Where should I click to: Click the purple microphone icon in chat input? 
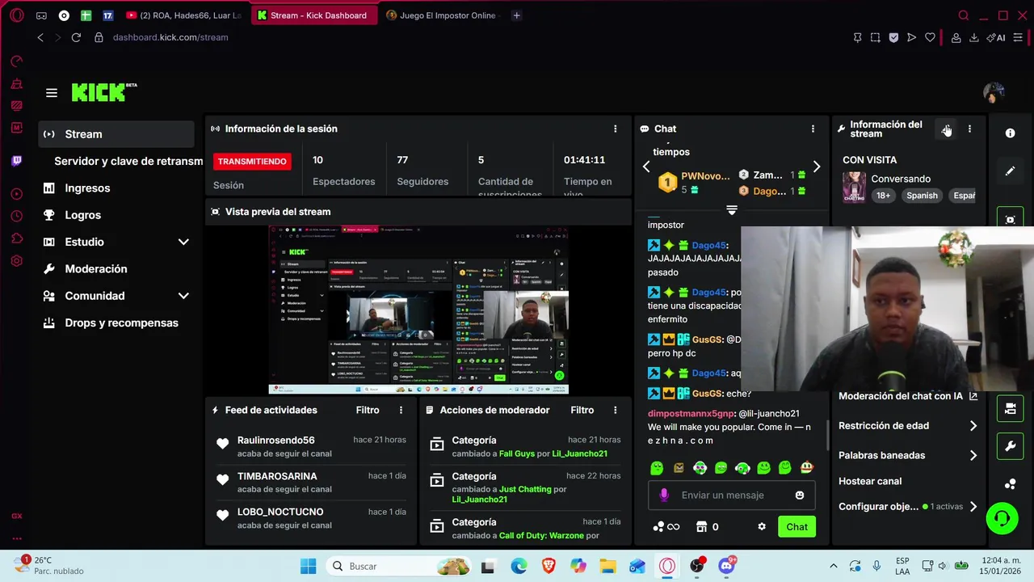(x=664, y=496)
